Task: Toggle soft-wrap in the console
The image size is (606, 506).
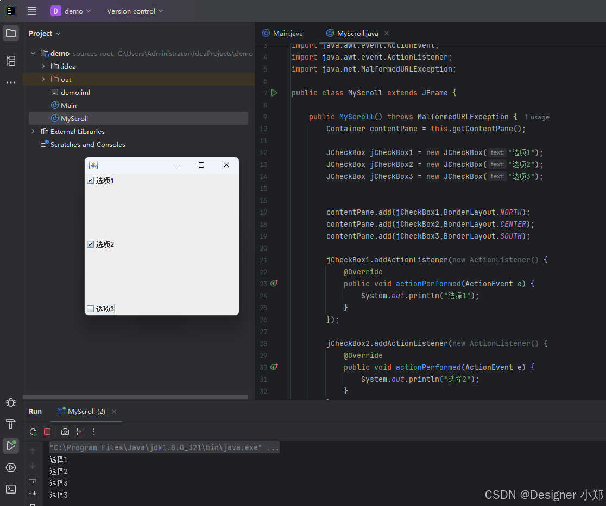Action: (x=33, y=480)
